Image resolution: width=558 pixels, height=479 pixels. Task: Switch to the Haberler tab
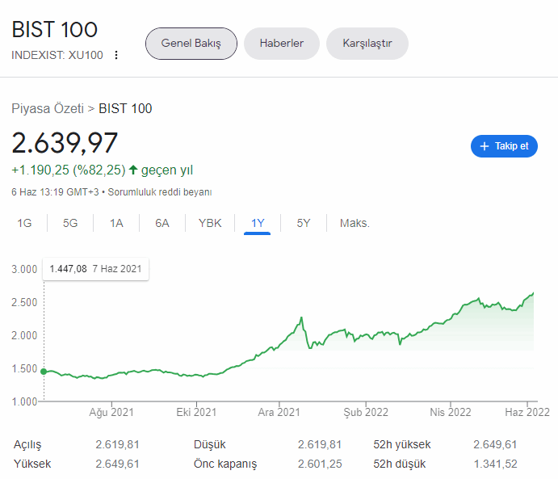point(282,44)
